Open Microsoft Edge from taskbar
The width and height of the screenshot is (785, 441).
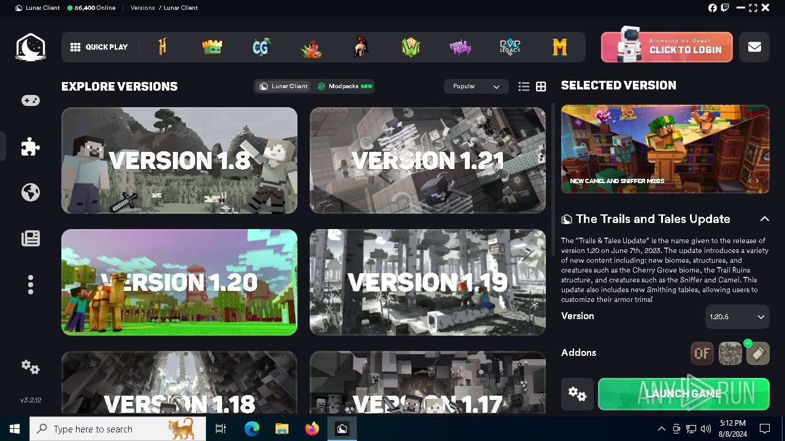tap(252, 429)
